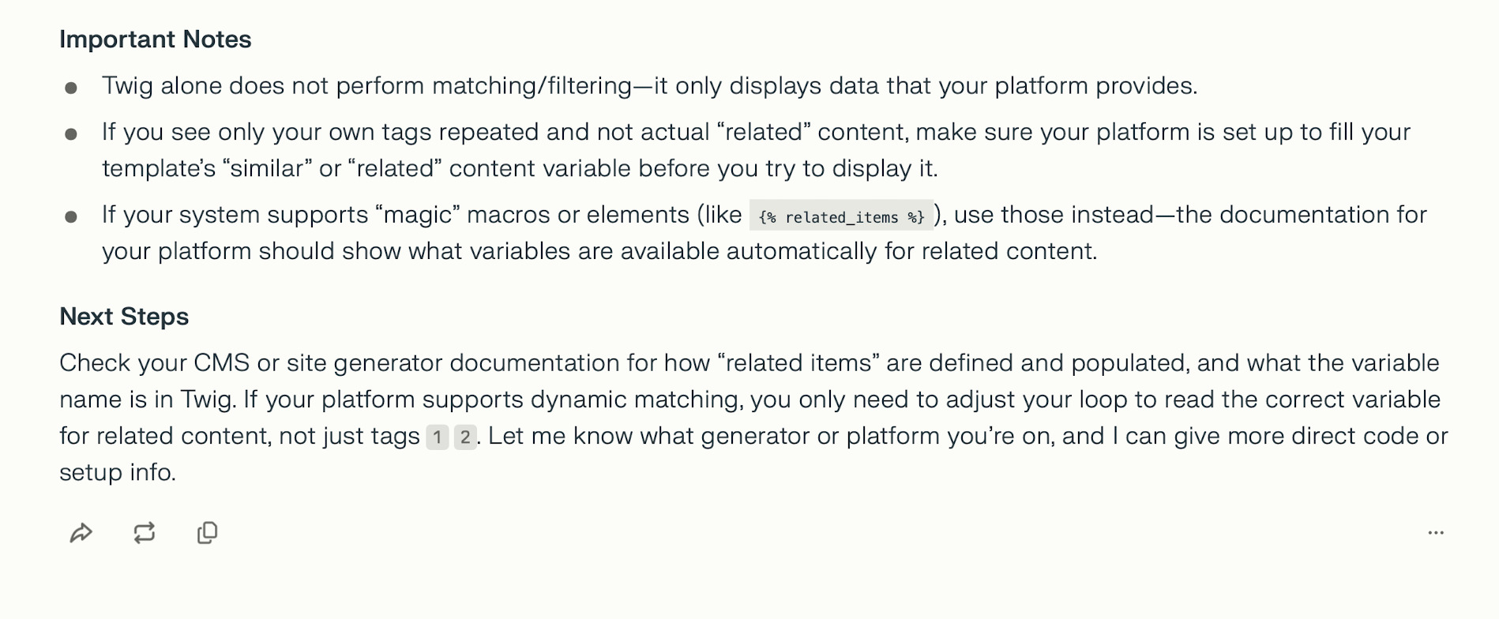
Task: Click the Next Steps heading
Action: (x=124, y=317)
